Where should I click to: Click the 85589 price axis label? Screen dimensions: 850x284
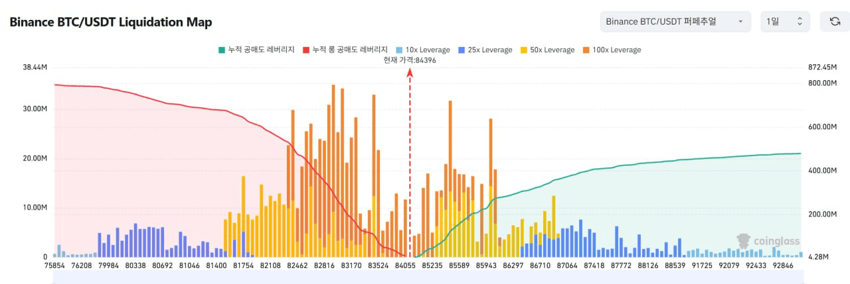[x=459, y=265]
